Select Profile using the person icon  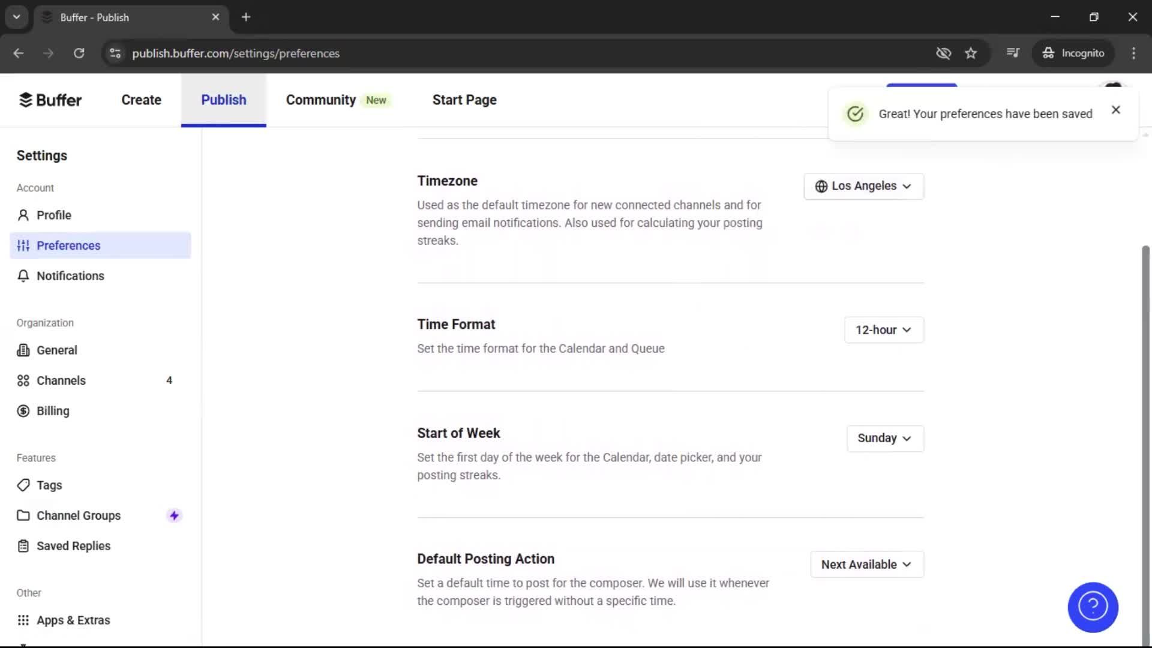[23, 215]
